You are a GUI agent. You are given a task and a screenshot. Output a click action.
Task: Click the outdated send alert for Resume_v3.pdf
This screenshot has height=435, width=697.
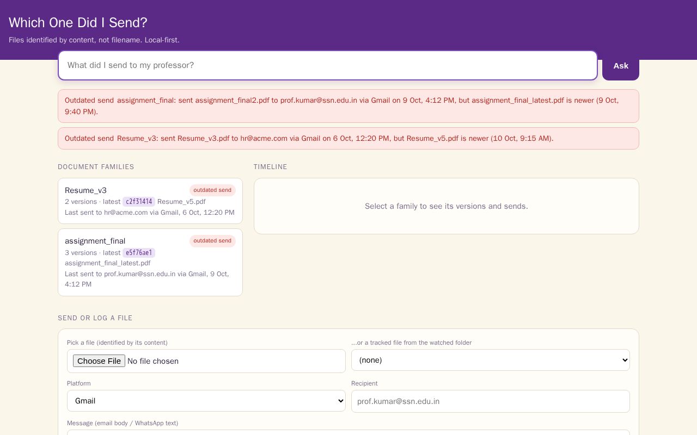point(348,139)
